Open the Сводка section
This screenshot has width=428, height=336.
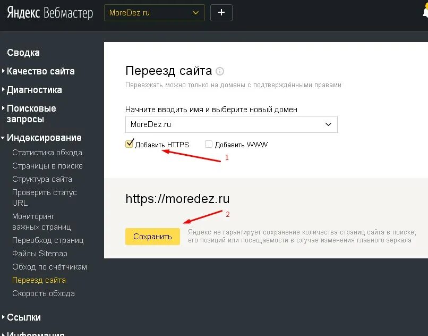(23, 53)
